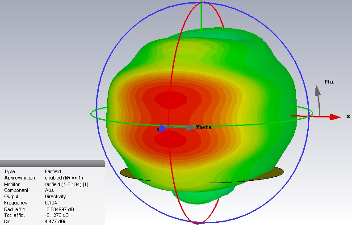The height and width of the screenshot is (225, 352).
Task: Click the 'Monitor' label
Action: pyautogui.click(x=12, y=184)
